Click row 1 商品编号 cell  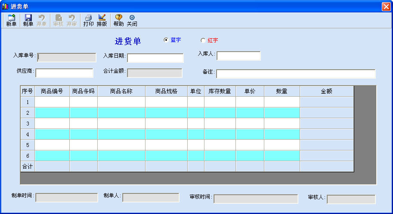click(x=52, y=102)
